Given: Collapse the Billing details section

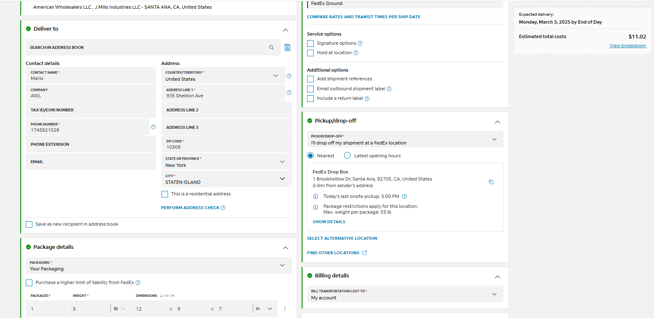Looking at the screenshot, I should coord(498,277).
